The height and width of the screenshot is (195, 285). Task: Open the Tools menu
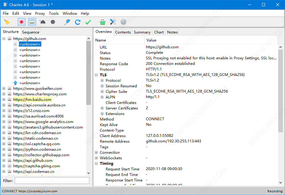coord(54,14)
